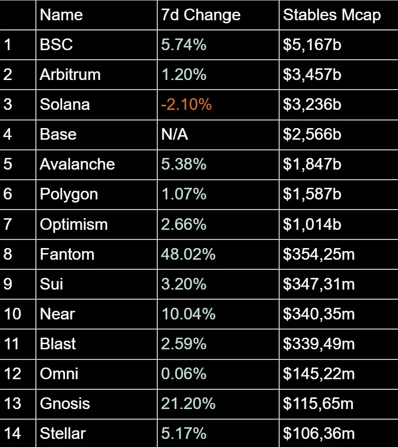Open the Optimism chain entry
The image size is (398, 447).
(74, 224)
